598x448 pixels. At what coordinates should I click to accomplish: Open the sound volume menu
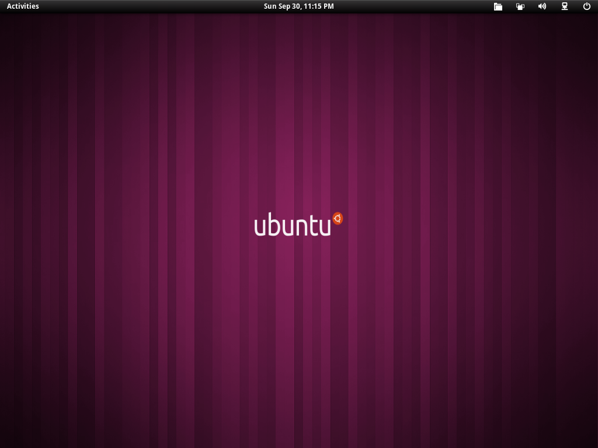click(x=542, y=6)
